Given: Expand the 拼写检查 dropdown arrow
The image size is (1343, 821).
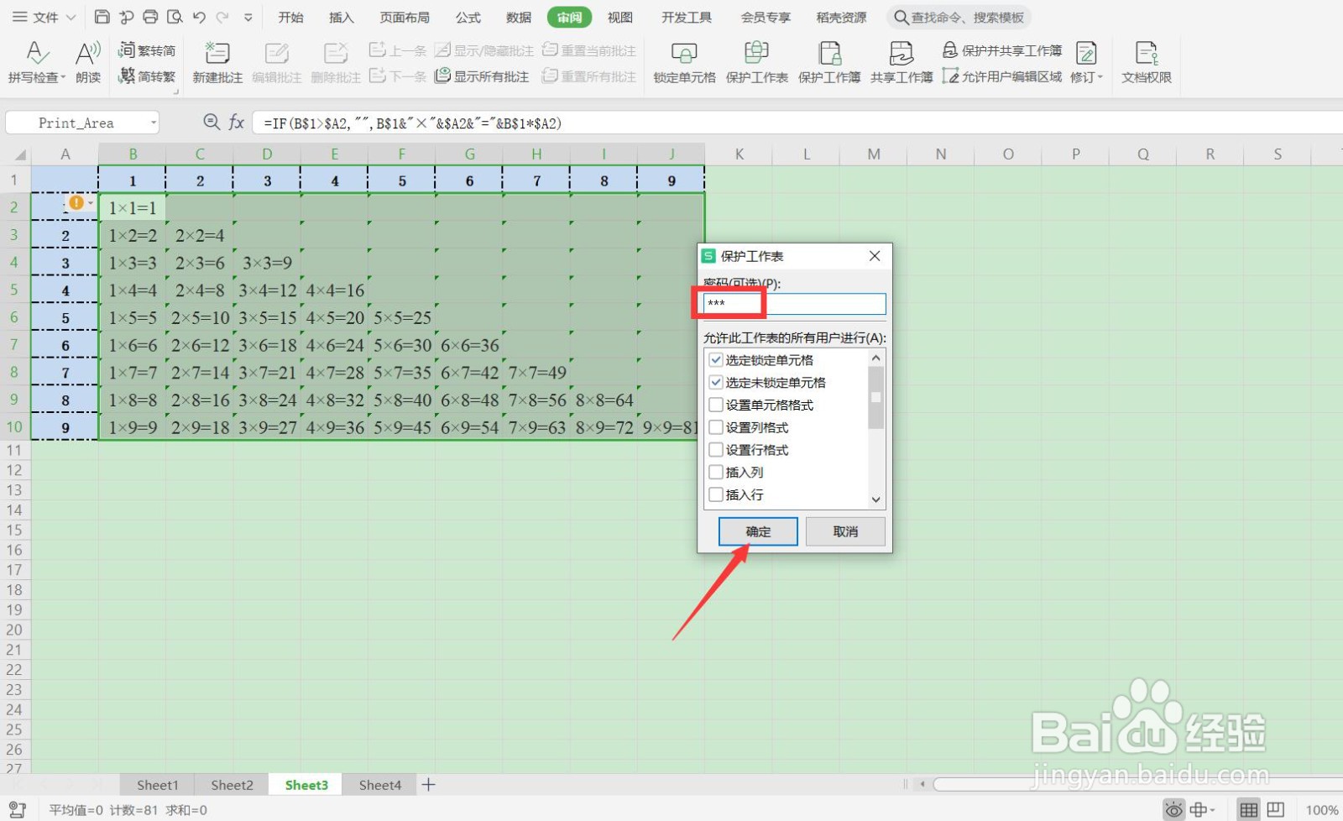Looking at the screenshot, I should (x=63, y=78).
